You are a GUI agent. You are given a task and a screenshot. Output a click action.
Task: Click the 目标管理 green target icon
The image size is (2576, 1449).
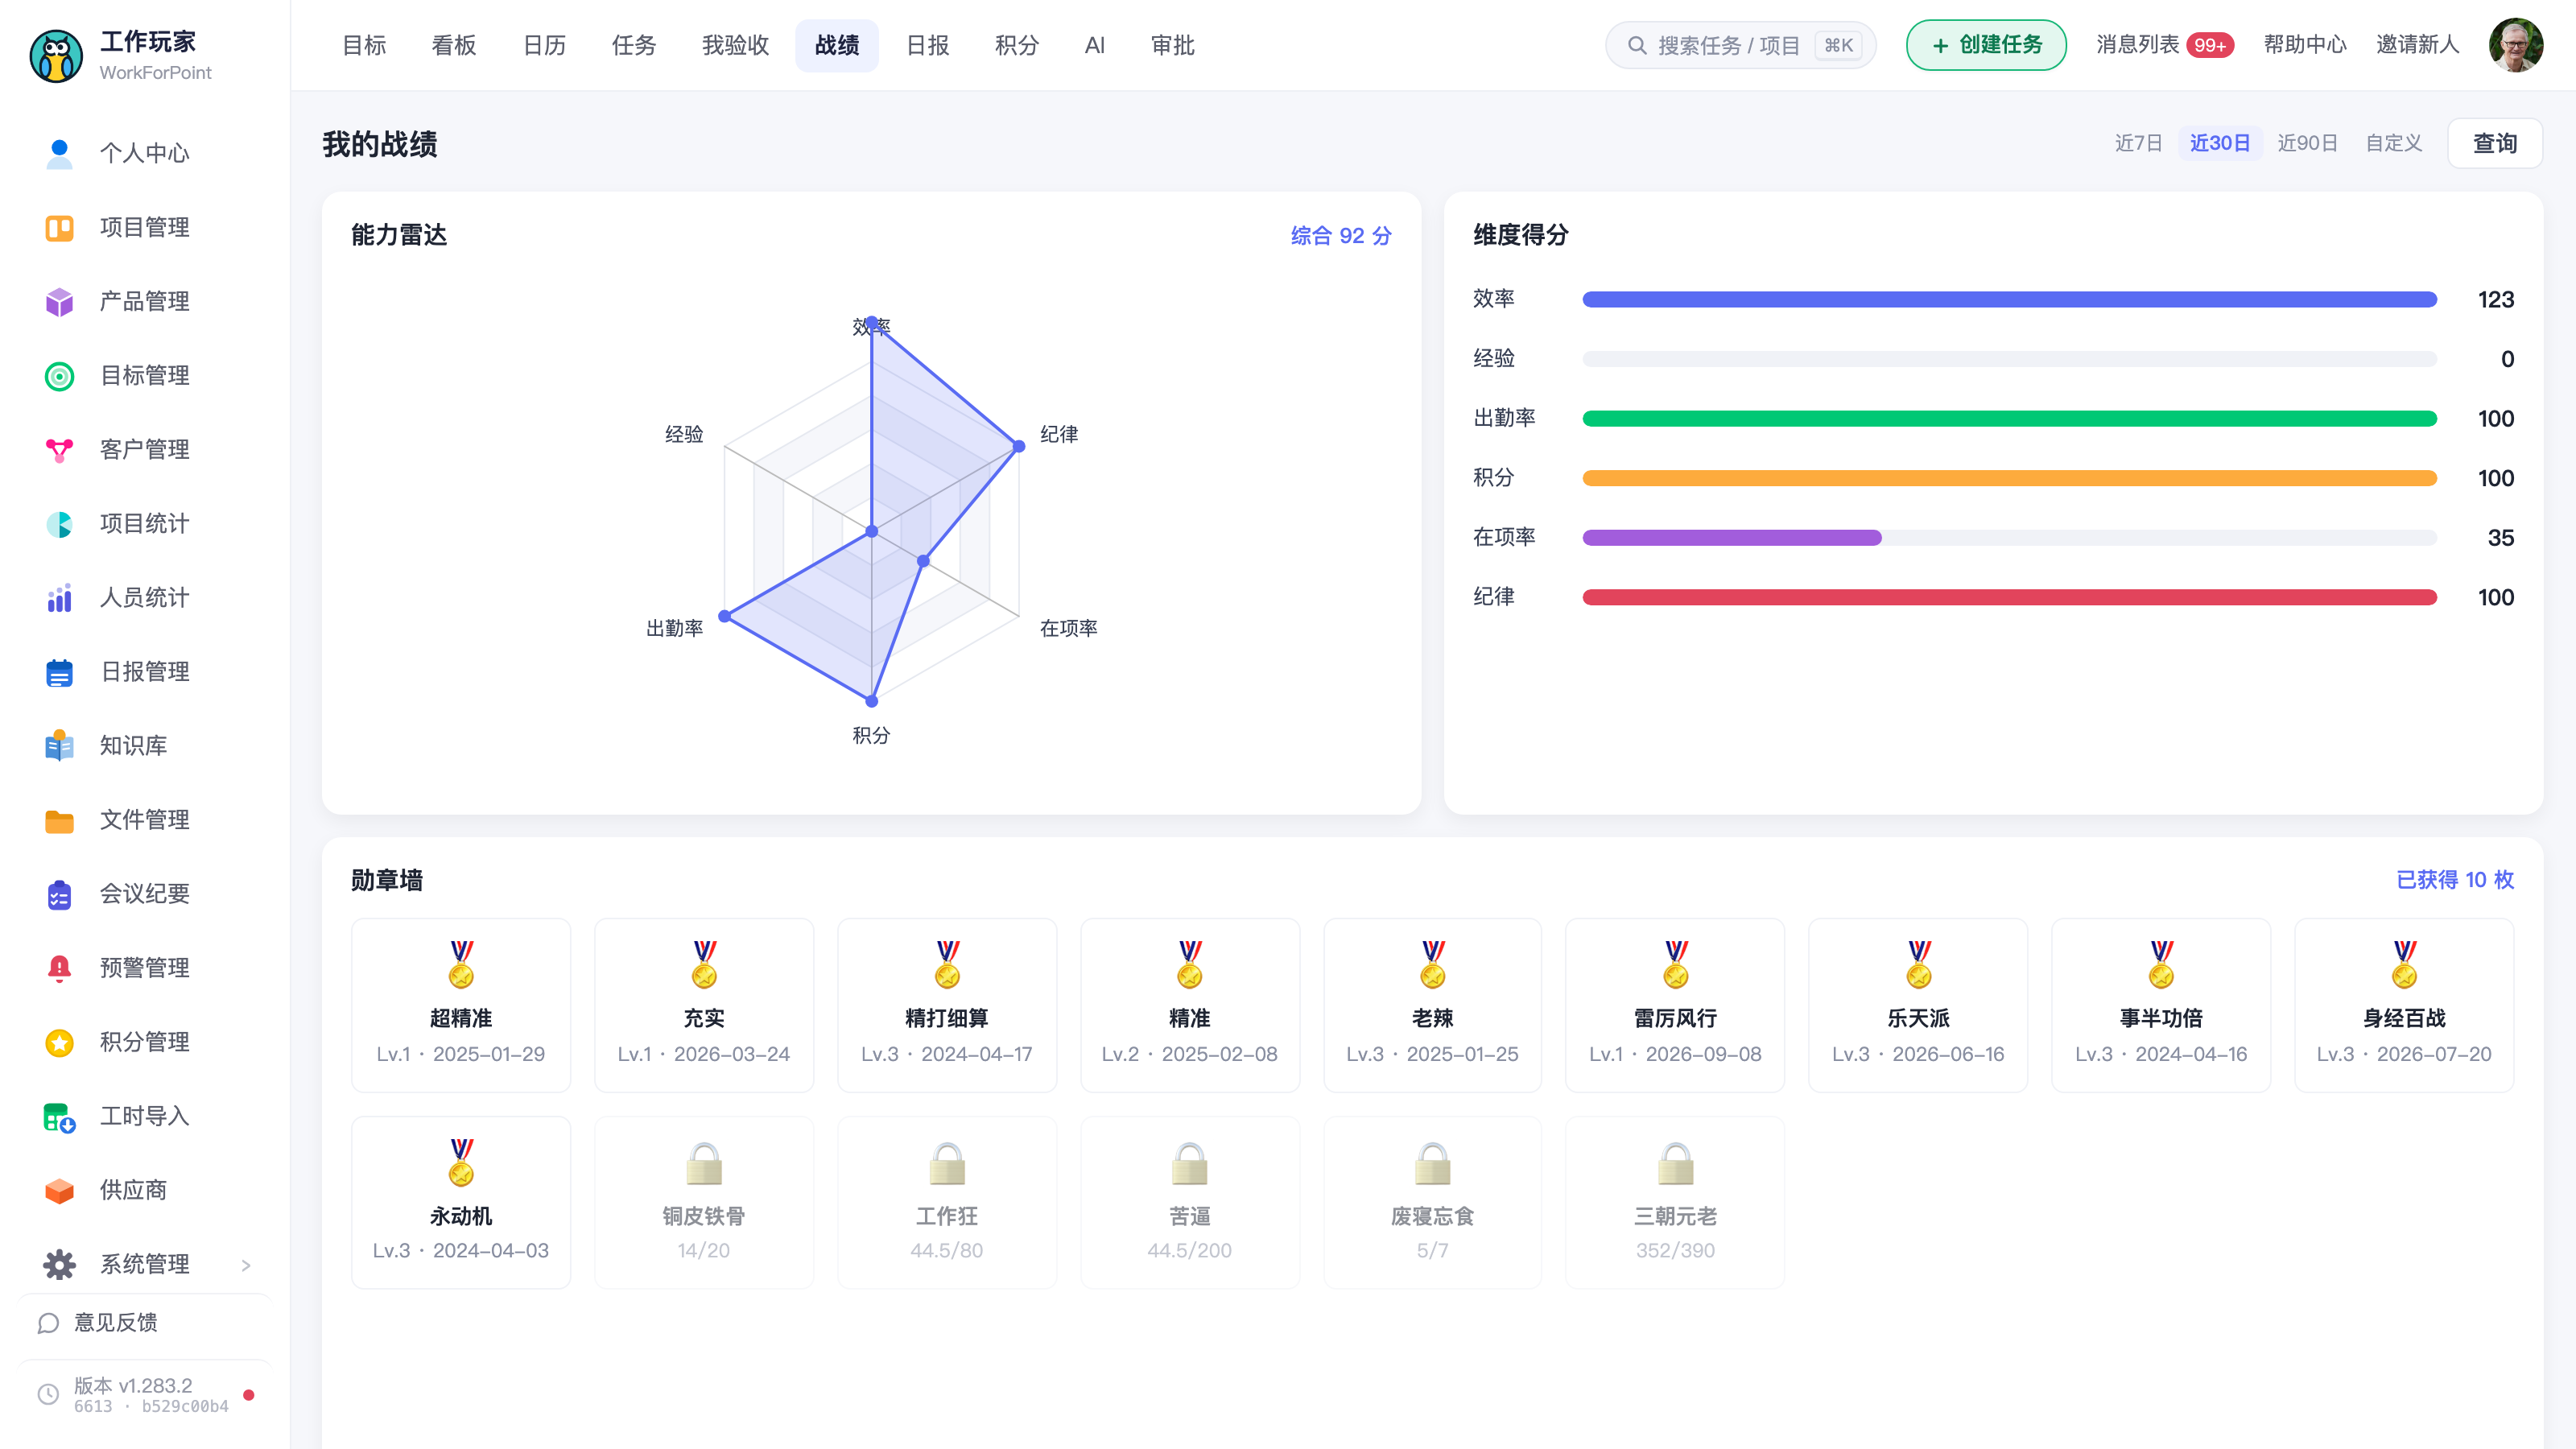click(x=59, y=376)
